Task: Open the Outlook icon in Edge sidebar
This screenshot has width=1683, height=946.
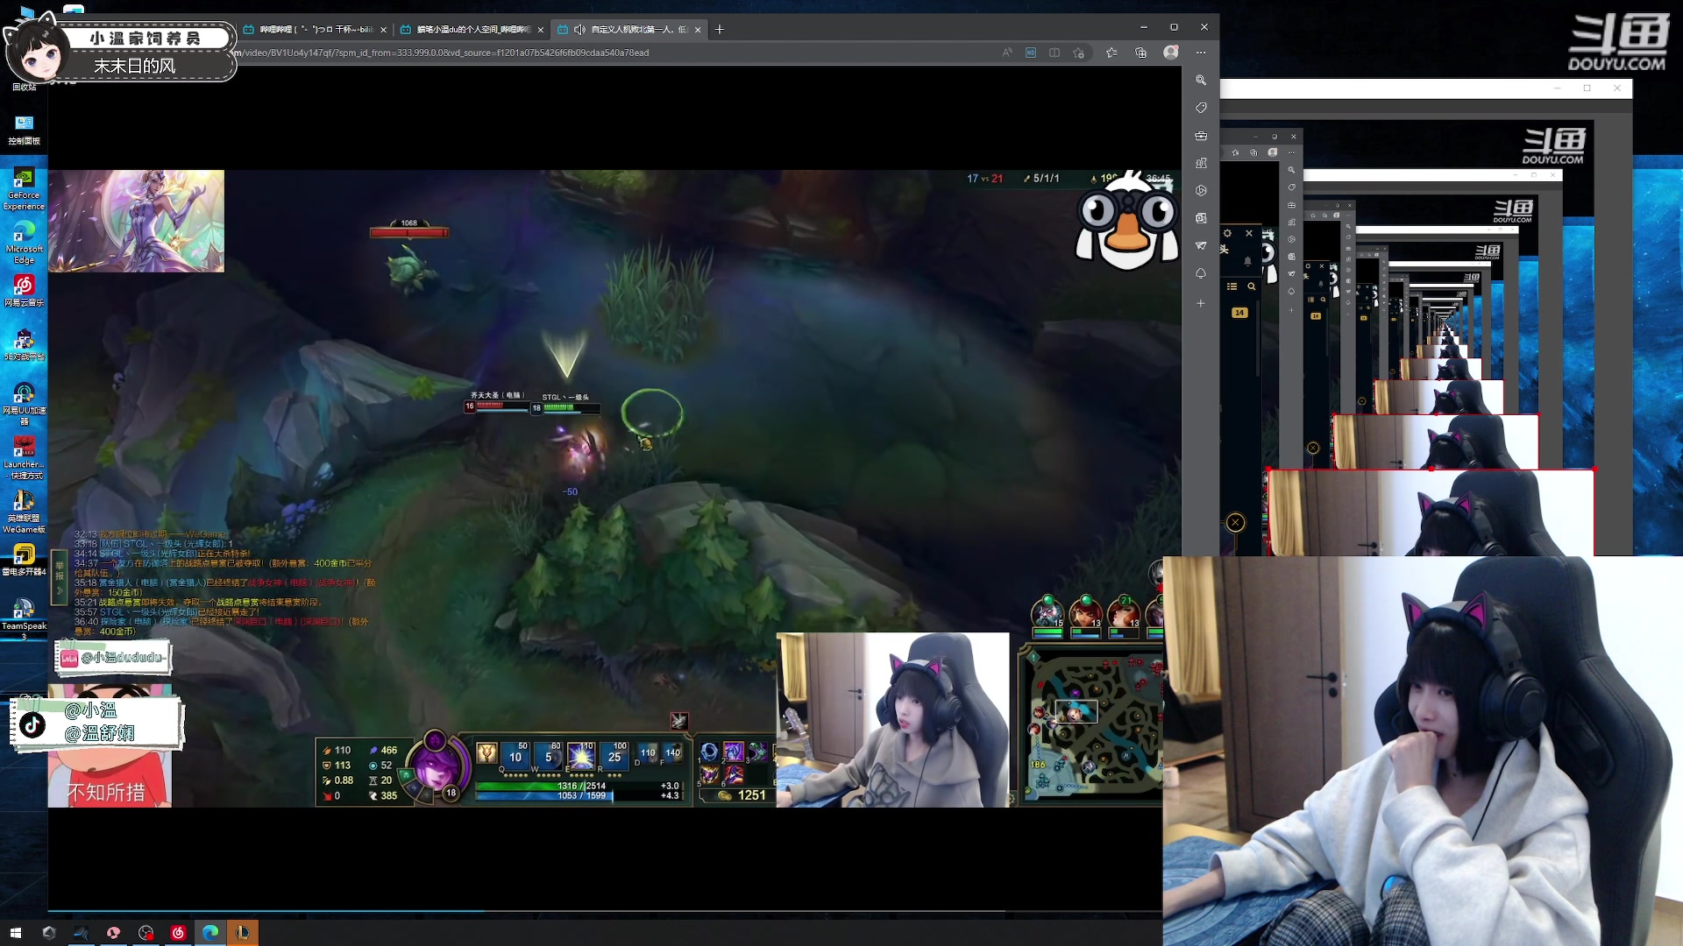Action: pyautogui.click(x=1201, y=218)
